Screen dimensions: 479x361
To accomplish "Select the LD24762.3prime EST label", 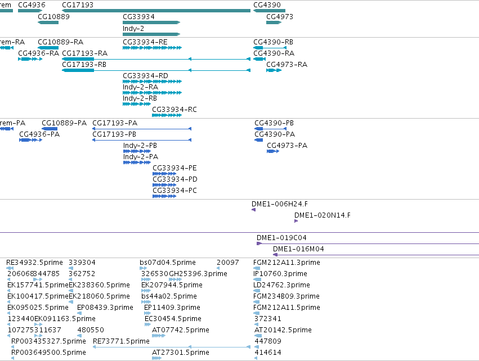I will pyautogui.click(x=282, y=285).
